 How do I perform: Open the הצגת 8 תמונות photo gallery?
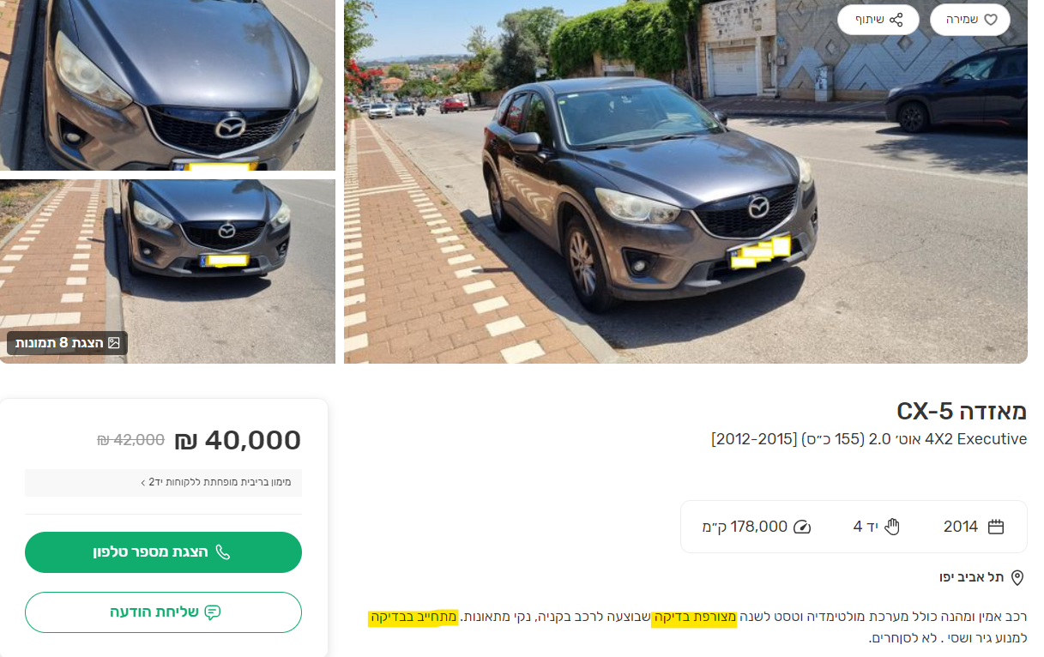[68, 343]
